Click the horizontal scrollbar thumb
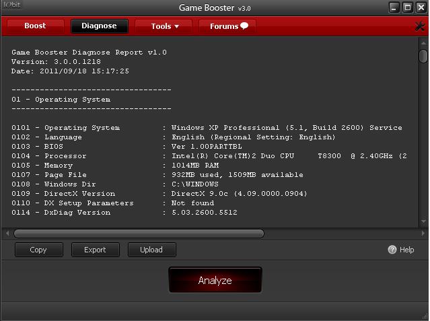Screen dimensions: 430x321 click(139, 234)
